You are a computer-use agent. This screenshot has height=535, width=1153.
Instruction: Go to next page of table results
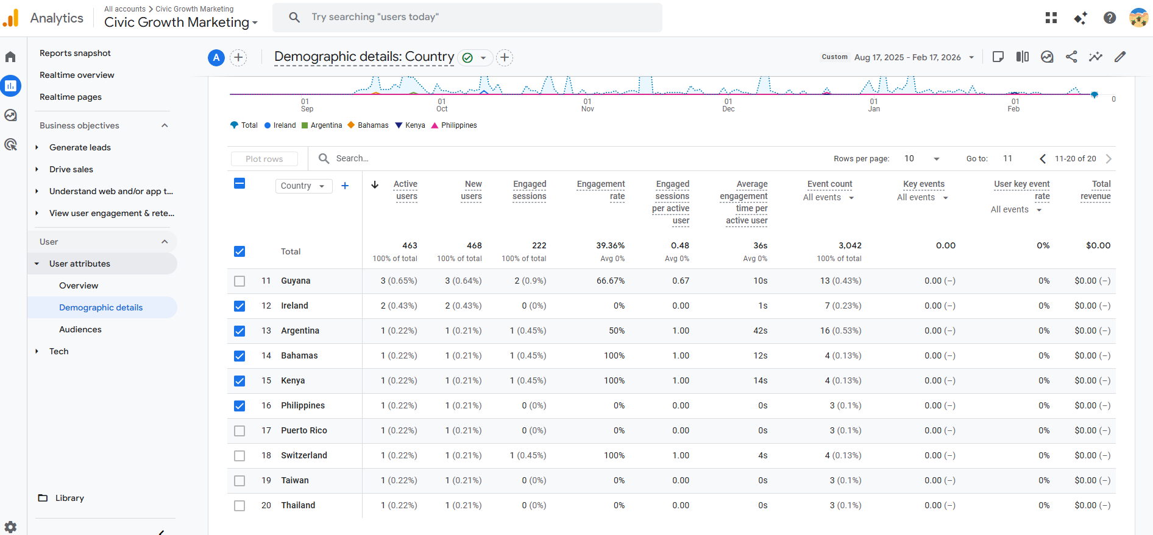[x=1109, y=159]
